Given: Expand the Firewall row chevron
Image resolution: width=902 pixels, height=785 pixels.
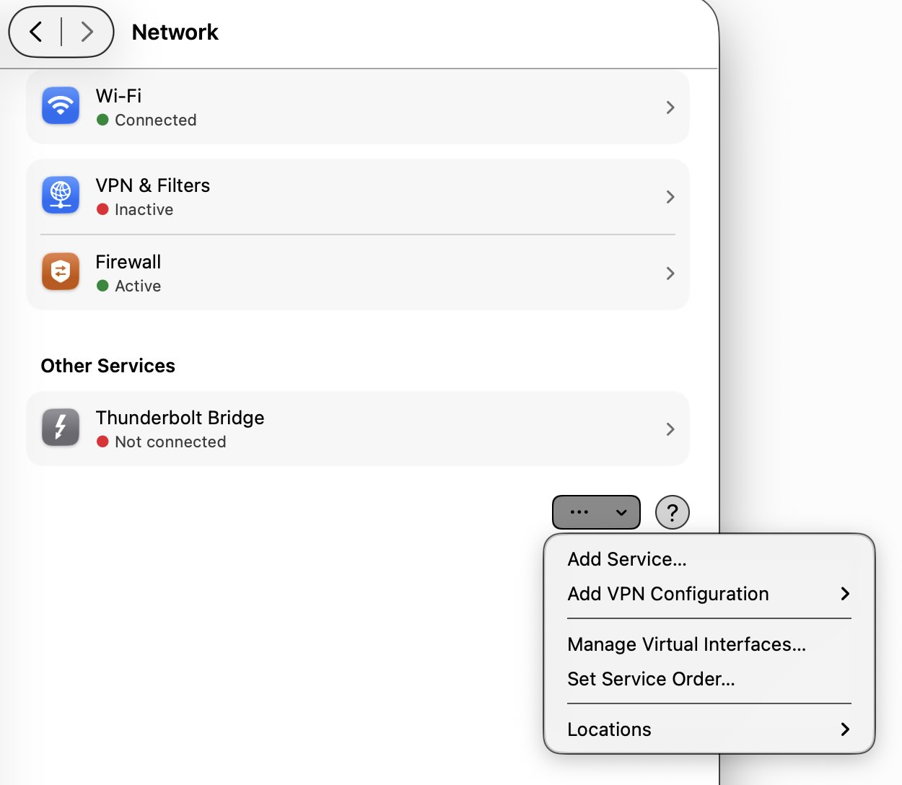Looking at the screenshot, I should (x=670, y=273).
